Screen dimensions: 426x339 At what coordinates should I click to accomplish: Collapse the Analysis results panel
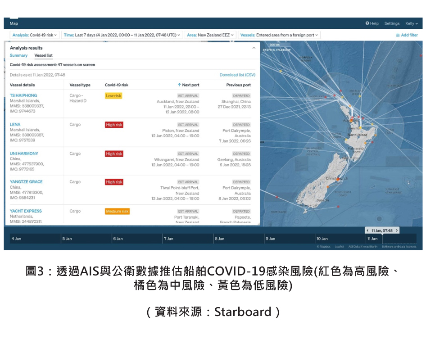[254, 48]
